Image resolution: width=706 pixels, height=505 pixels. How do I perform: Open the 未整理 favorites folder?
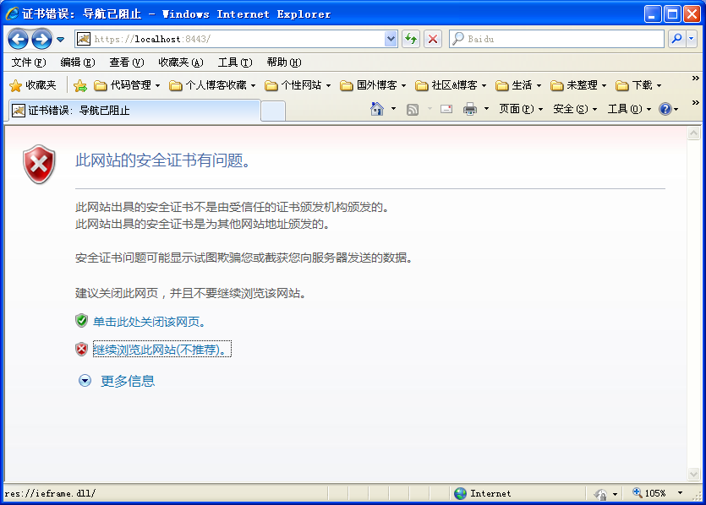pos(578,85)
